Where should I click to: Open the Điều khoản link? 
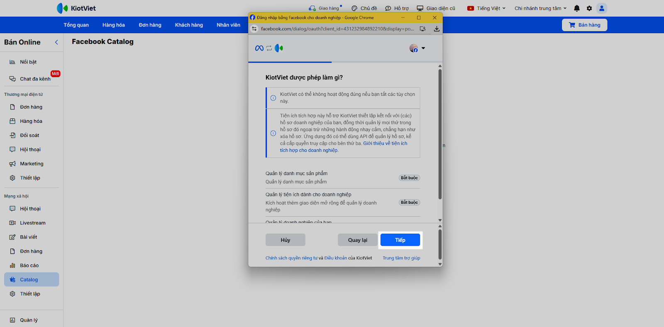tap(336, 258)
